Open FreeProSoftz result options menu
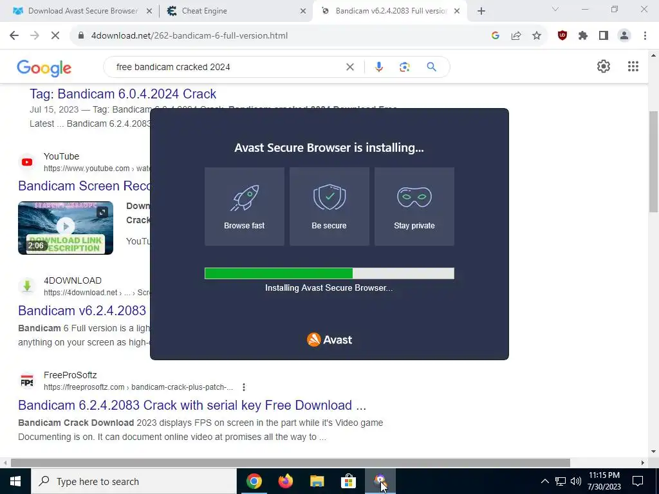This screenshot has width=659, height=494. pos(244,387)
